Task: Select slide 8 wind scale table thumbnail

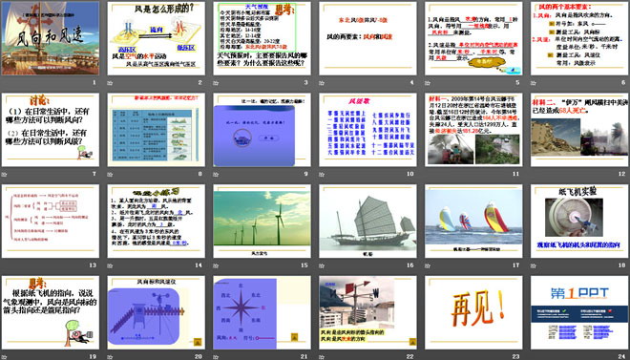Action: [x=156, y=130]
